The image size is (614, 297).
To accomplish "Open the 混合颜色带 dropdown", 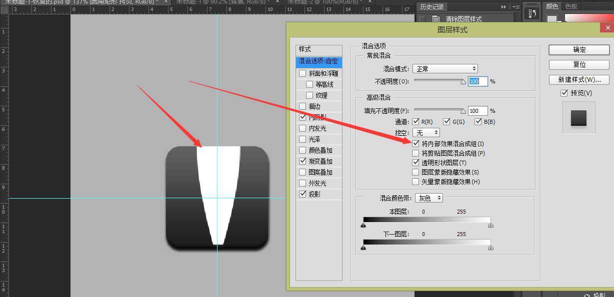I will click(428, 198).
